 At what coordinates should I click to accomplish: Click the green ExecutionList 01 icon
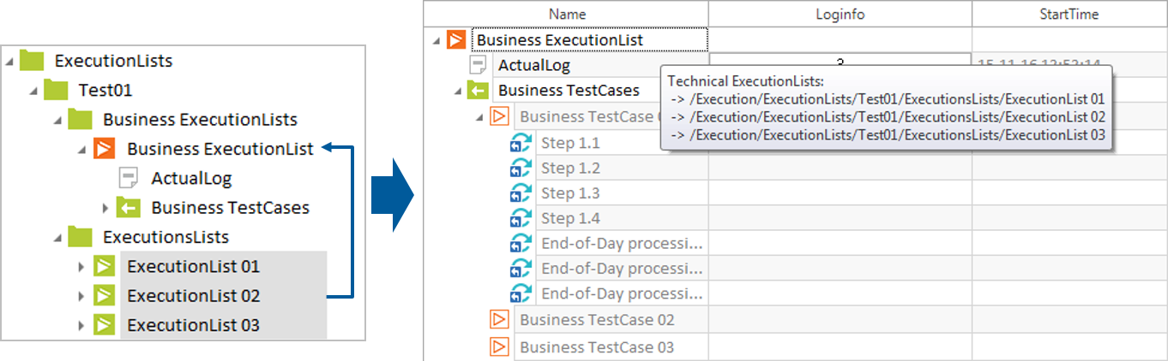[x=104, y=267]
